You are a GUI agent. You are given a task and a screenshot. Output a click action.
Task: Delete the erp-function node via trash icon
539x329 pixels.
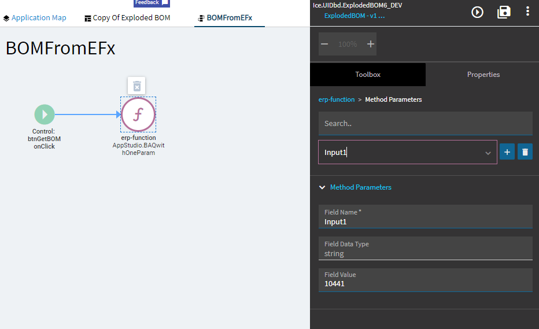pyautogui.click(x=136, y=86)
